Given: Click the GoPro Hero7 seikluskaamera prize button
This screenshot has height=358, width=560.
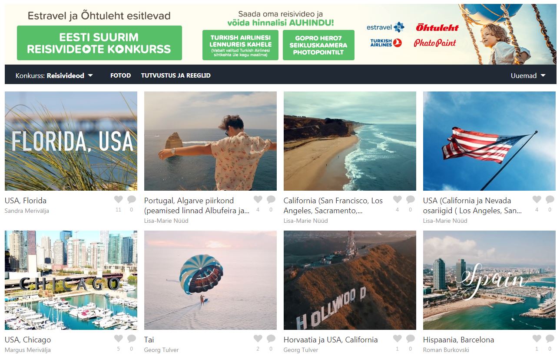Looking at the screenshot, I should [318, 45].
